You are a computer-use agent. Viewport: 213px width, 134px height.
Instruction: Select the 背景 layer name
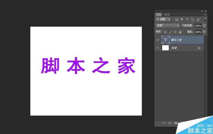tap(174, 48)
